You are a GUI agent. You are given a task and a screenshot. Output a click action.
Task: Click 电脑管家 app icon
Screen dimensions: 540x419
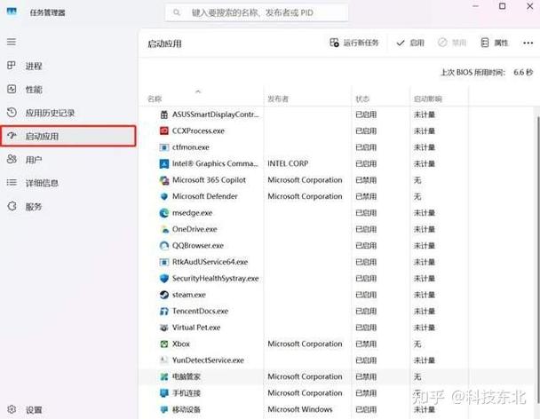[x=164, y=376]
